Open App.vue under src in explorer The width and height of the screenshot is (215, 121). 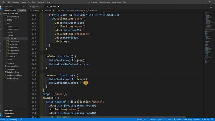(12, 57)
